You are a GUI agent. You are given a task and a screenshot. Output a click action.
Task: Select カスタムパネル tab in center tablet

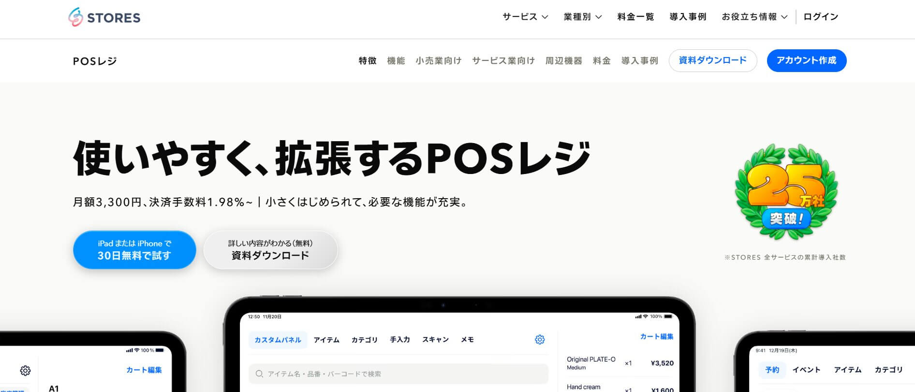278,340
